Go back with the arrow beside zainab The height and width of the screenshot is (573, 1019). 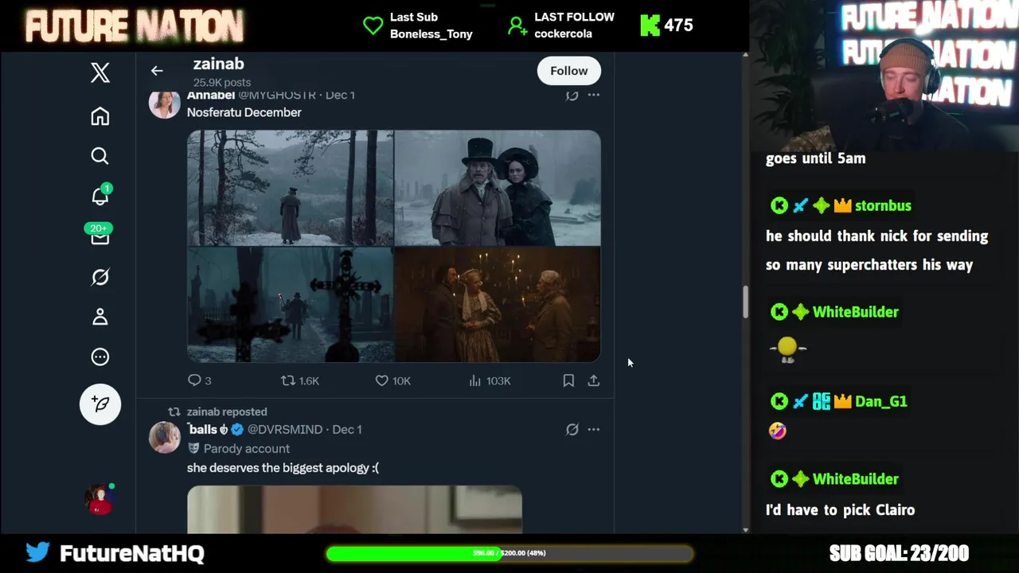click(157, 71)
